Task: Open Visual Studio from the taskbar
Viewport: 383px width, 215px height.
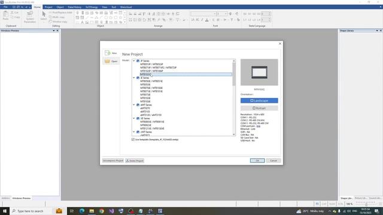Action: click(x=111, y=211)
